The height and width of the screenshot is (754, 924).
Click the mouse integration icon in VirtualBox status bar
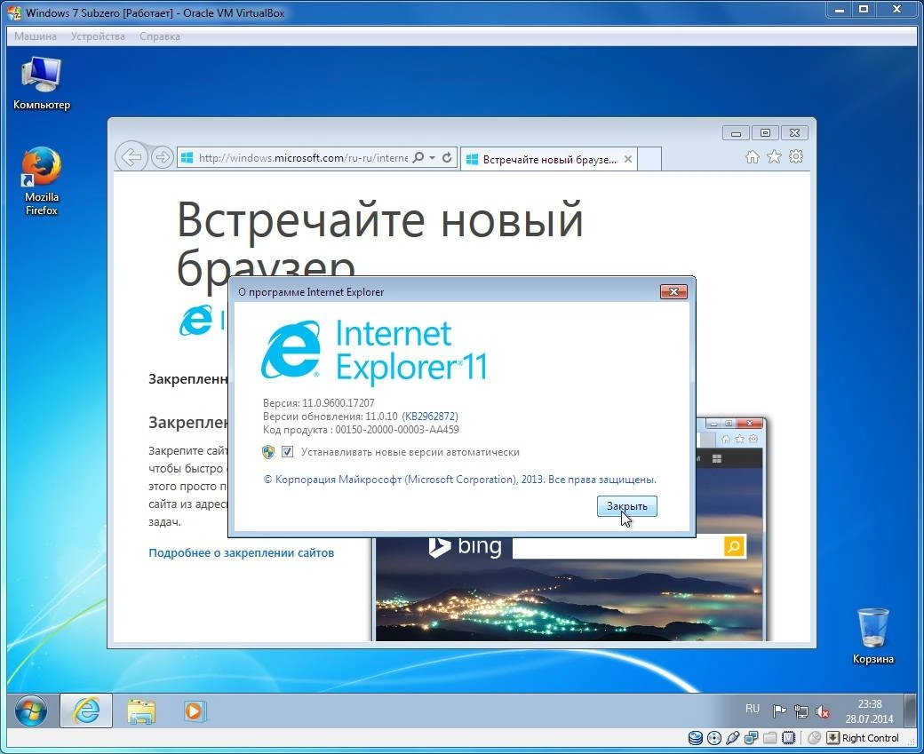[815, 737]
